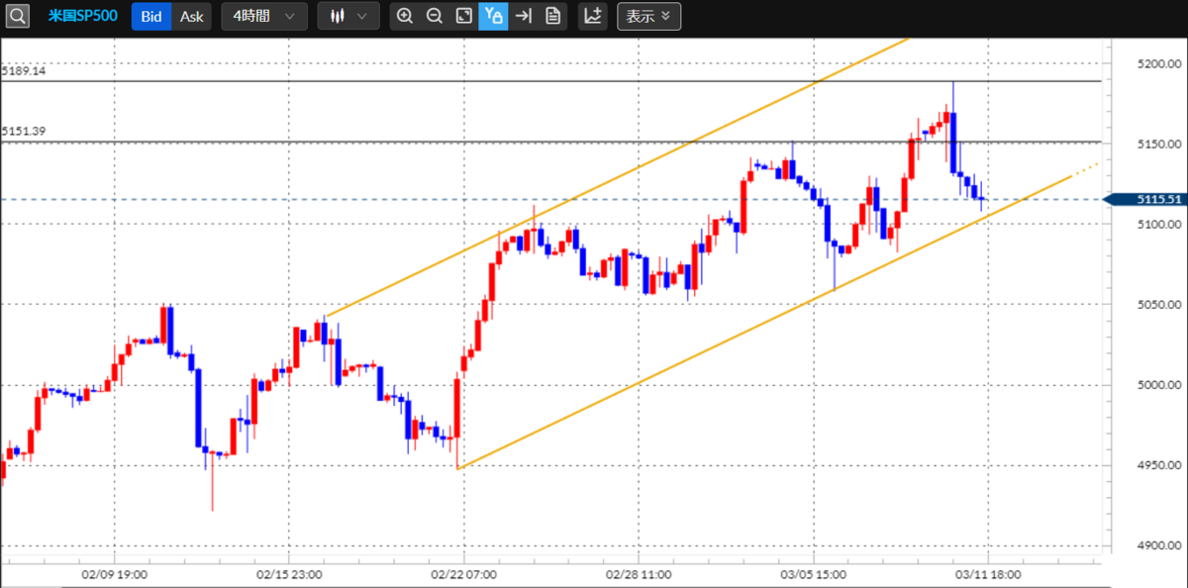The height and width of the screenshot is (588, 1188).
Task: Click the 03/11 18:00 time label
Action: tap(988, 573)
